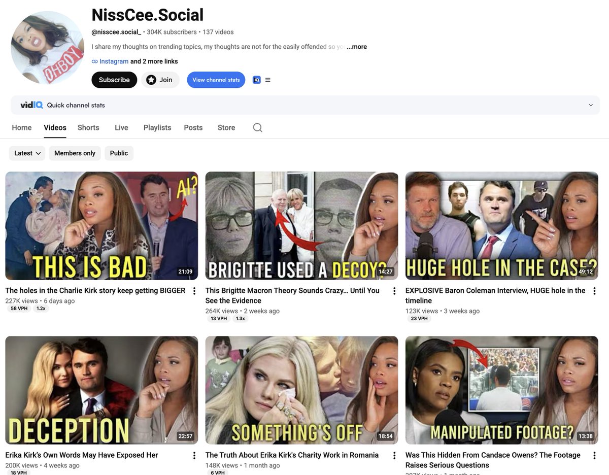Click View channel stats button
The image size is (609, 475).
click(x=216, y=80)
